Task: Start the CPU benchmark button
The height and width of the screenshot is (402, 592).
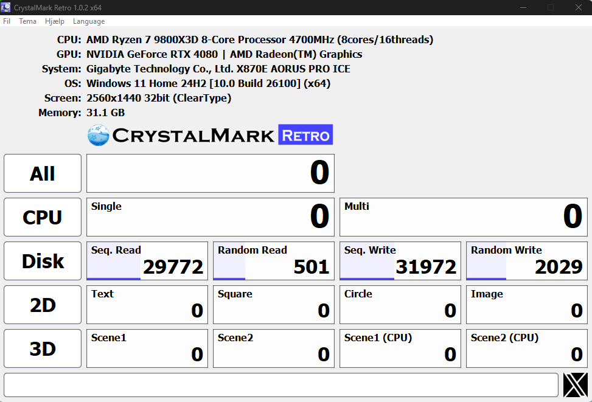Action: click(43, 217)
